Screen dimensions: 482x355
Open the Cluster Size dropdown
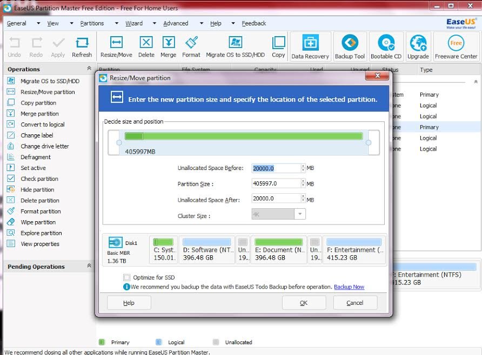pos(300,214)
